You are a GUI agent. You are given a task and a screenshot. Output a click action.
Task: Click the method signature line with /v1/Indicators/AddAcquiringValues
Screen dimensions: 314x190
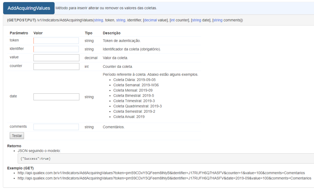pos(125,20)
